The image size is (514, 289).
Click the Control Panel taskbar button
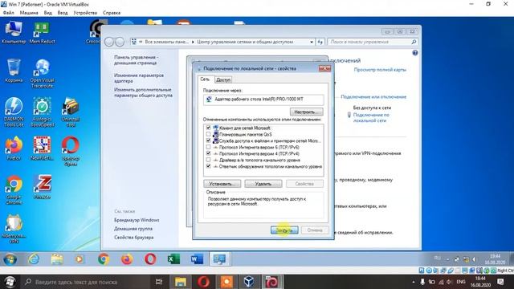click(x=219, y=259)
